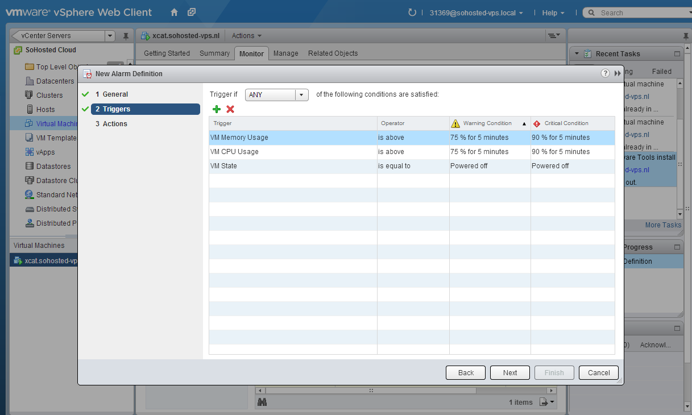Image resolution: width=692 pixels, height=415 pixels.
Task: Expand the Help dropdown menu
Action: click(553, 13)
